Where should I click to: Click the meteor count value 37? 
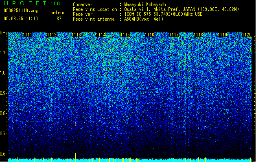[x=59, y=19]
